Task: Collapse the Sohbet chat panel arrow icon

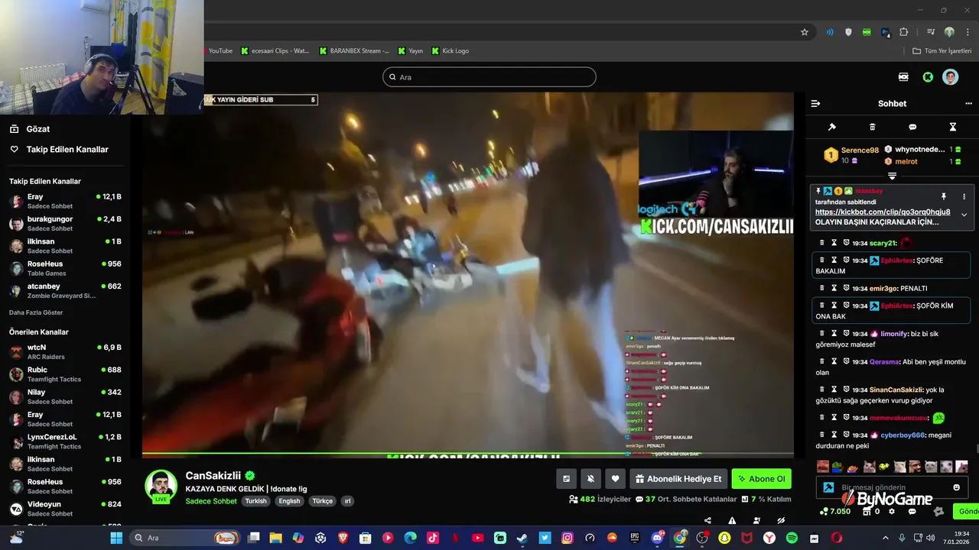Action: coord(815,103)
